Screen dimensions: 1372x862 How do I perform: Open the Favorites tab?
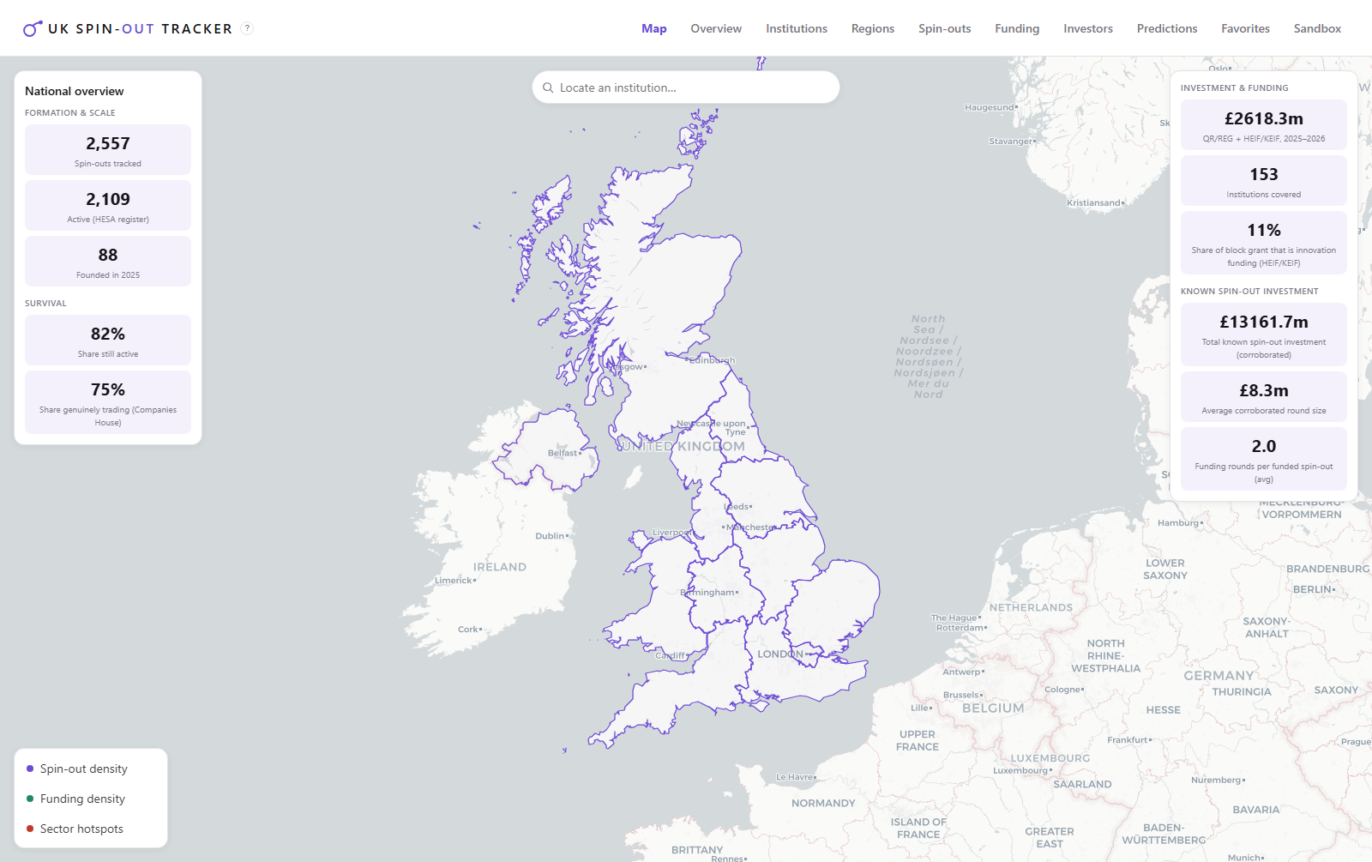click(x=1246, y=28)
